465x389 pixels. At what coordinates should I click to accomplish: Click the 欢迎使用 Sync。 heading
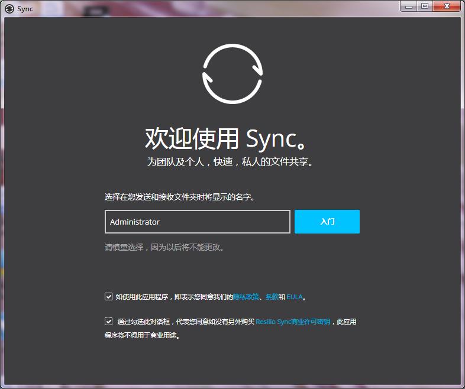tap(225, 139)
